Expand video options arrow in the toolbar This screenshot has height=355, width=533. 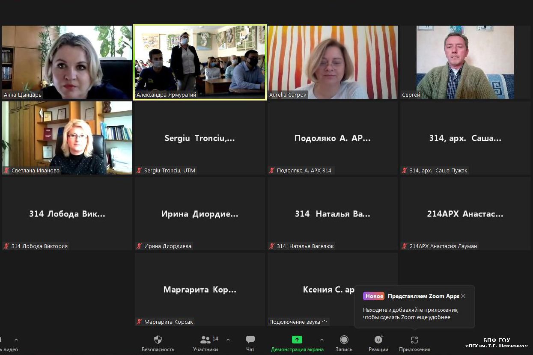pyautogui.click(x=16, y=340)
